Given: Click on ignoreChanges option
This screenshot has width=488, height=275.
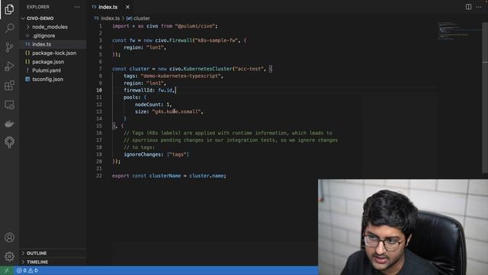Looking at the screenshot, I should [142, 154].
